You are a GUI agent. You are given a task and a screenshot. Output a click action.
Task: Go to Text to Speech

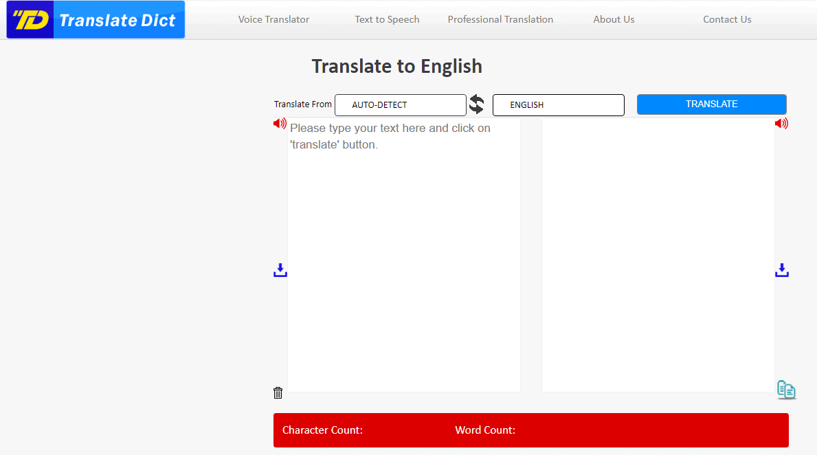[387, 19]
